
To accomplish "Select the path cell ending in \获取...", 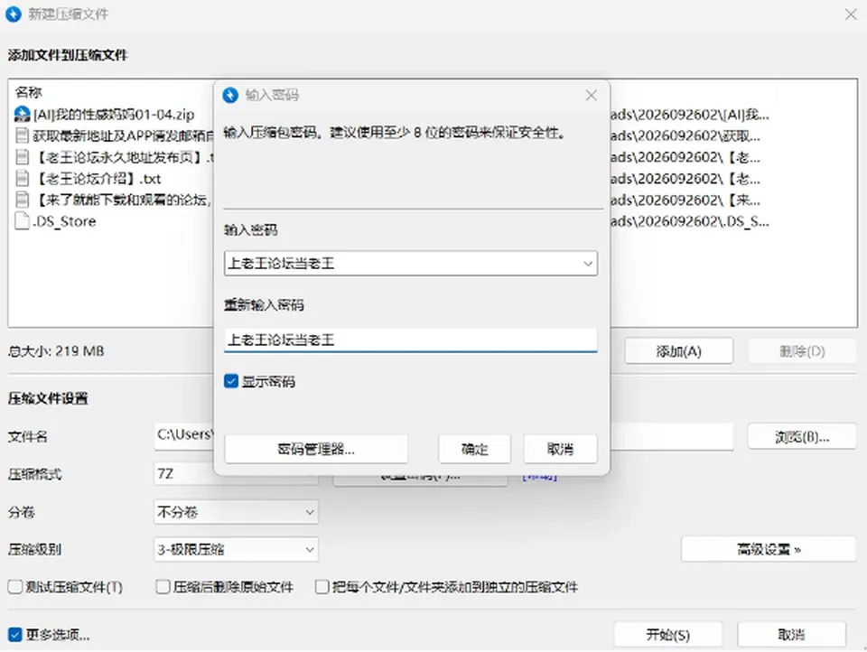I will coord(685,135).
